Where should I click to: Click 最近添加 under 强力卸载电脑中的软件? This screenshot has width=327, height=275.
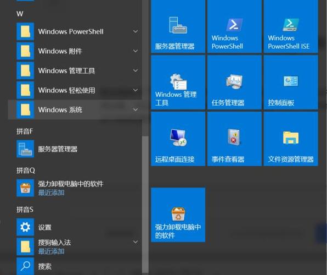51,193
